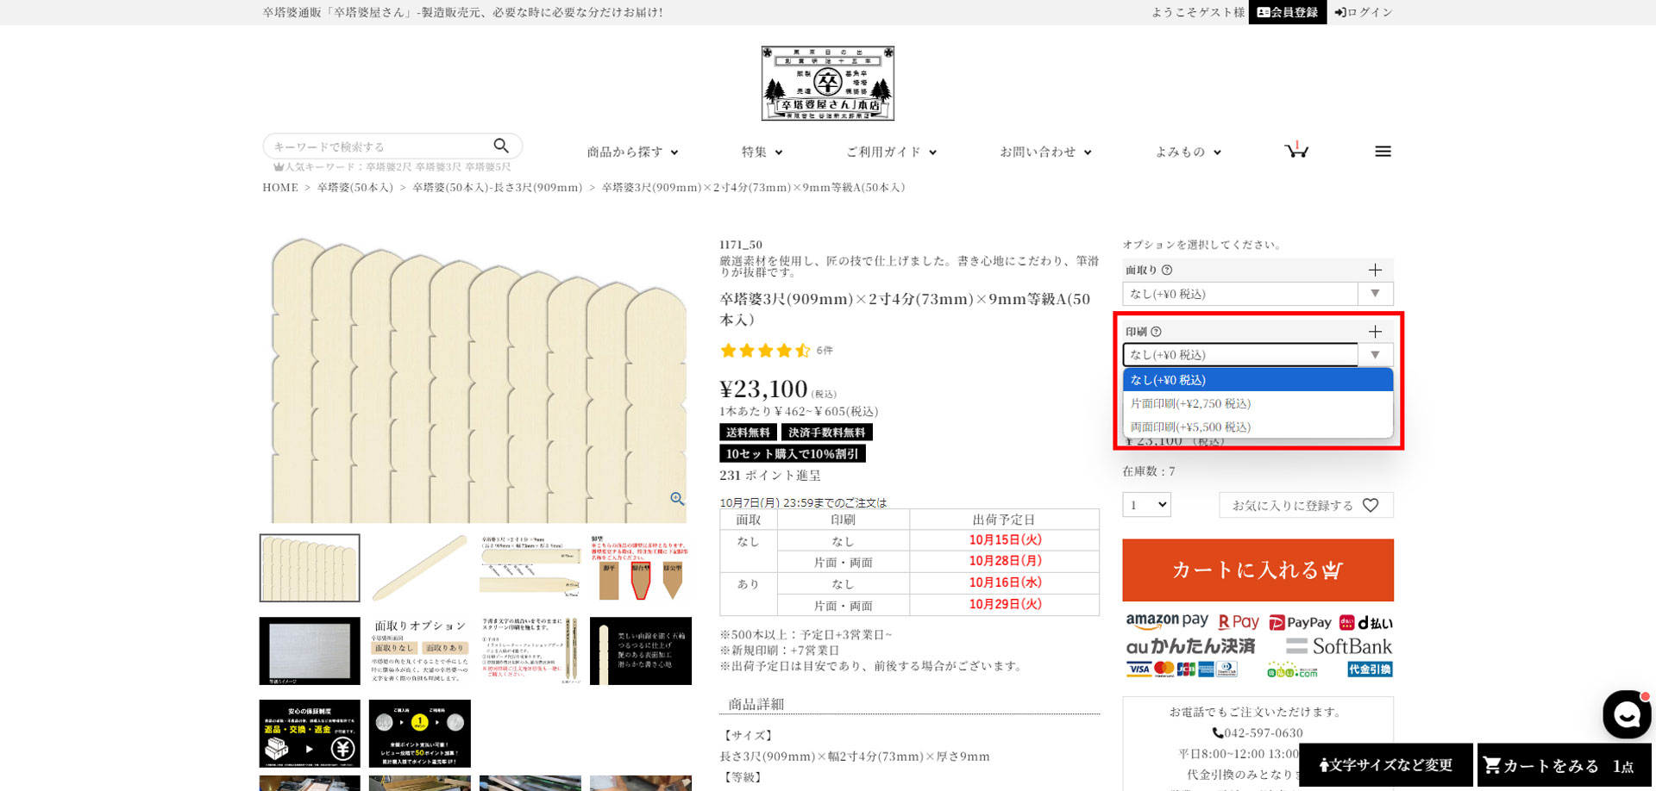Click カートをみる button at bottom

click(x=1563, y=765)
